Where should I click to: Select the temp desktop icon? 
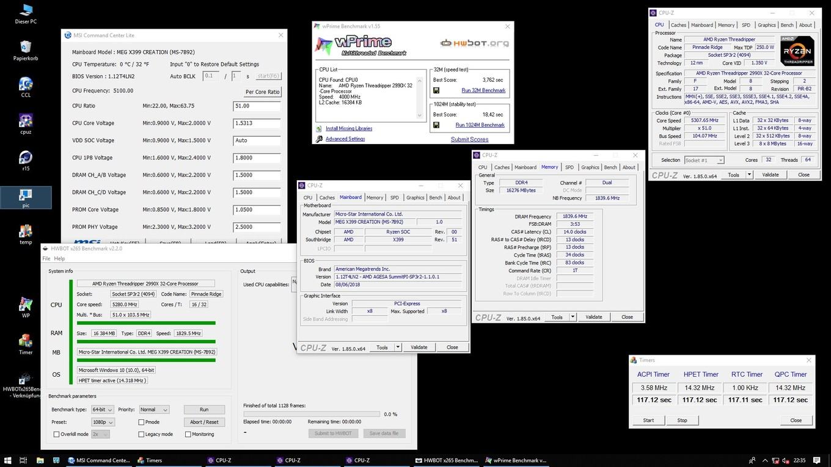point(26,234)
